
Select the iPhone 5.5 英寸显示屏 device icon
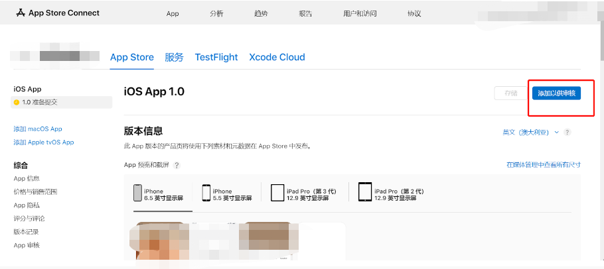(206, 193)
